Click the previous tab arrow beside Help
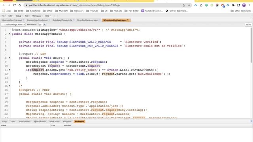253x142 pixels. click(x=54, y=16)
